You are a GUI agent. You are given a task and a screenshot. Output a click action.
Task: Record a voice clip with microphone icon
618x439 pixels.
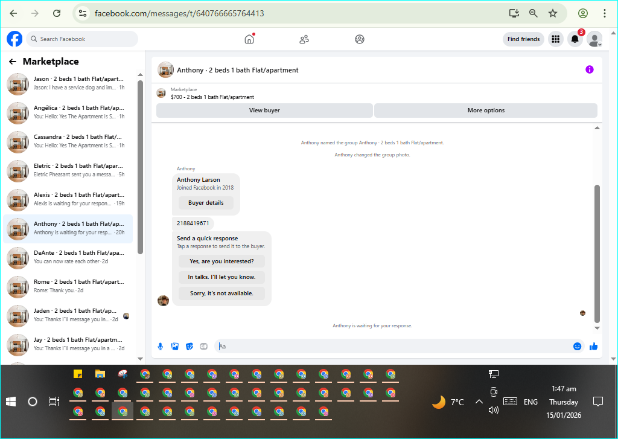(161, 347)
